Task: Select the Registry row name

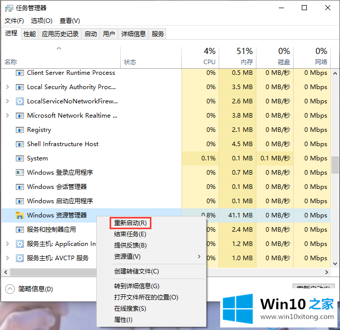Action: pos(39,130)
